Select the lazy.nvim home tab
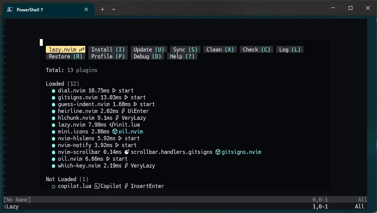Image resolution: width=377 pixels, height=213 pixels. (x=66, y=50)
